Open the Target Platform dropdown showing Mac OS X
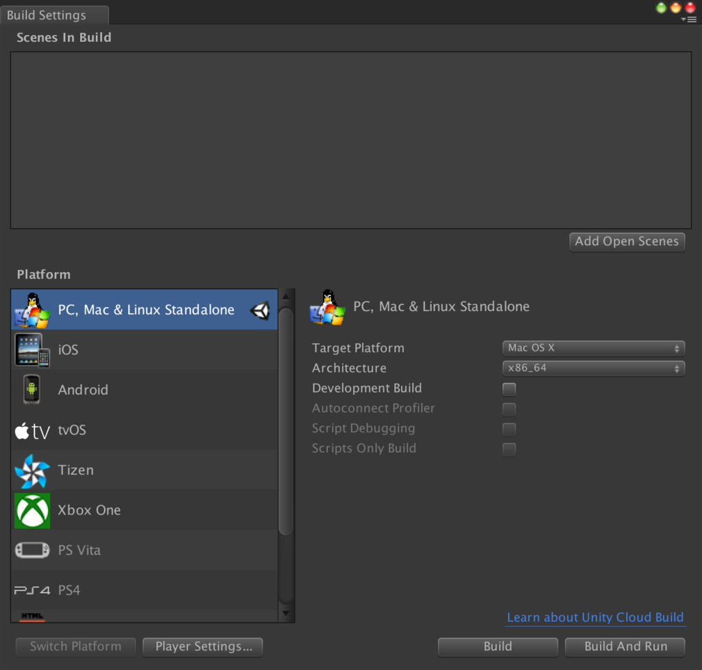 click(594, 348)
